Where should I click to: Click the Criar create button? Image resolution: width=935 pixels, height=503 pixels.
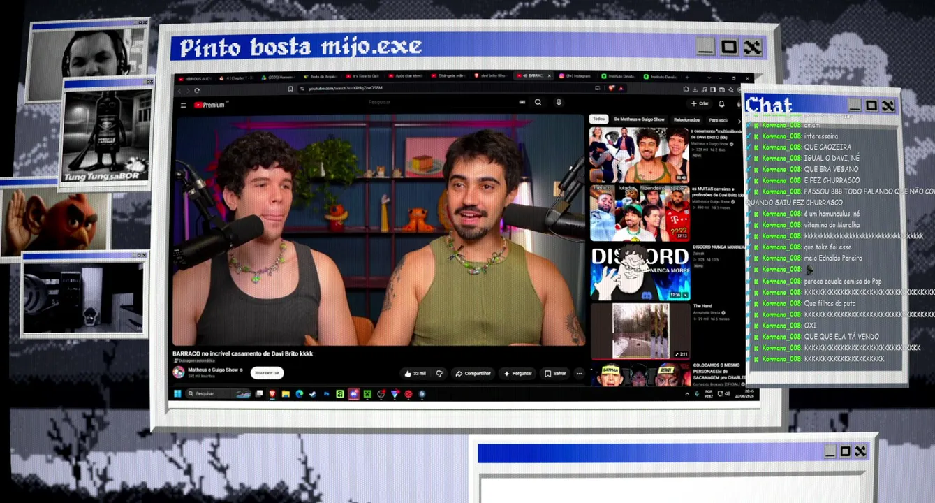tap(699, 103)
